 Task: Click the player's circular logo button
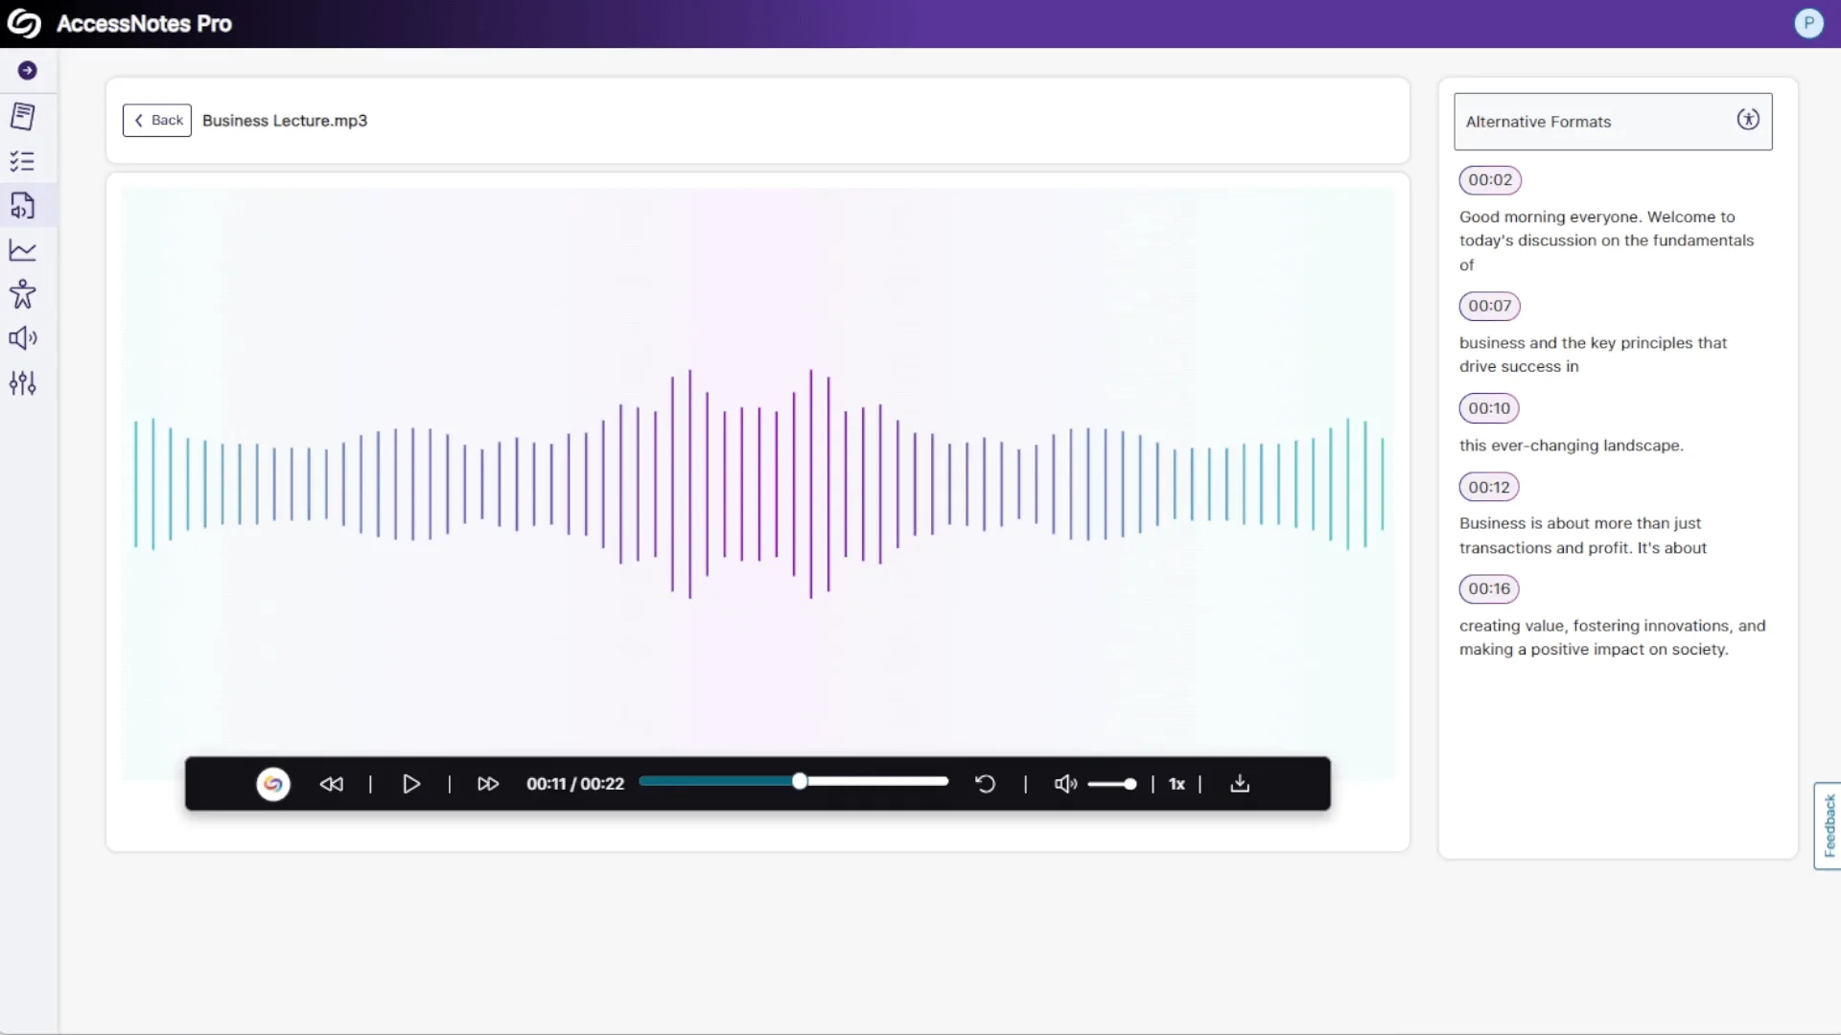point(273,784)
